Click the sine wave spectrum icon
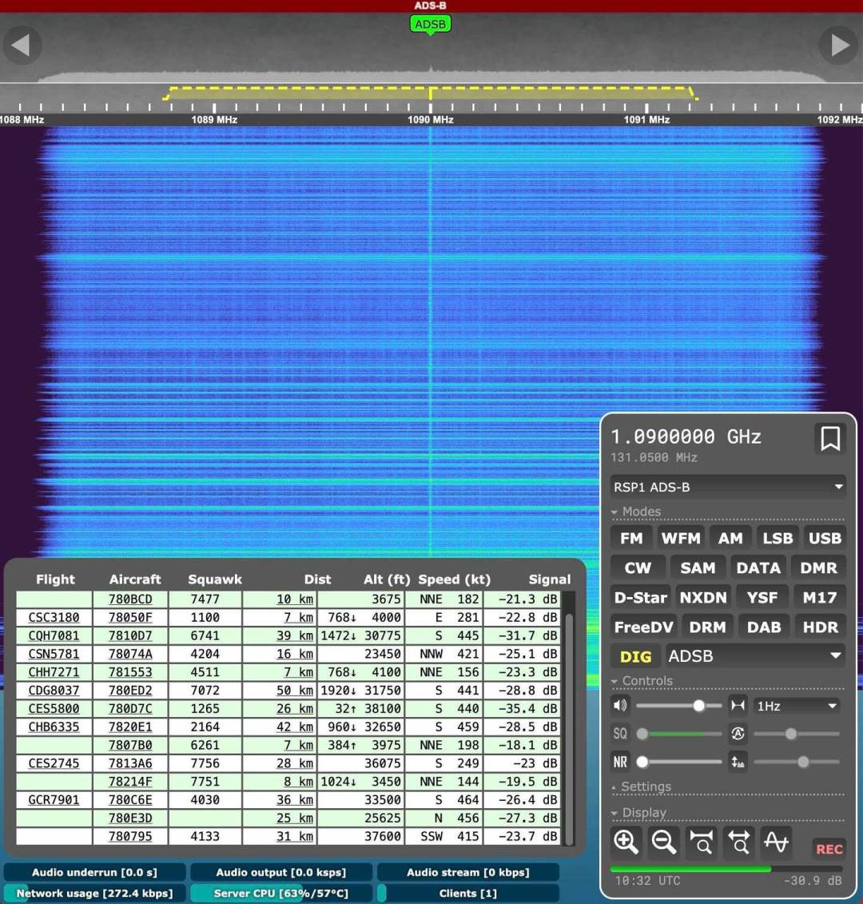 pos(776,842)
